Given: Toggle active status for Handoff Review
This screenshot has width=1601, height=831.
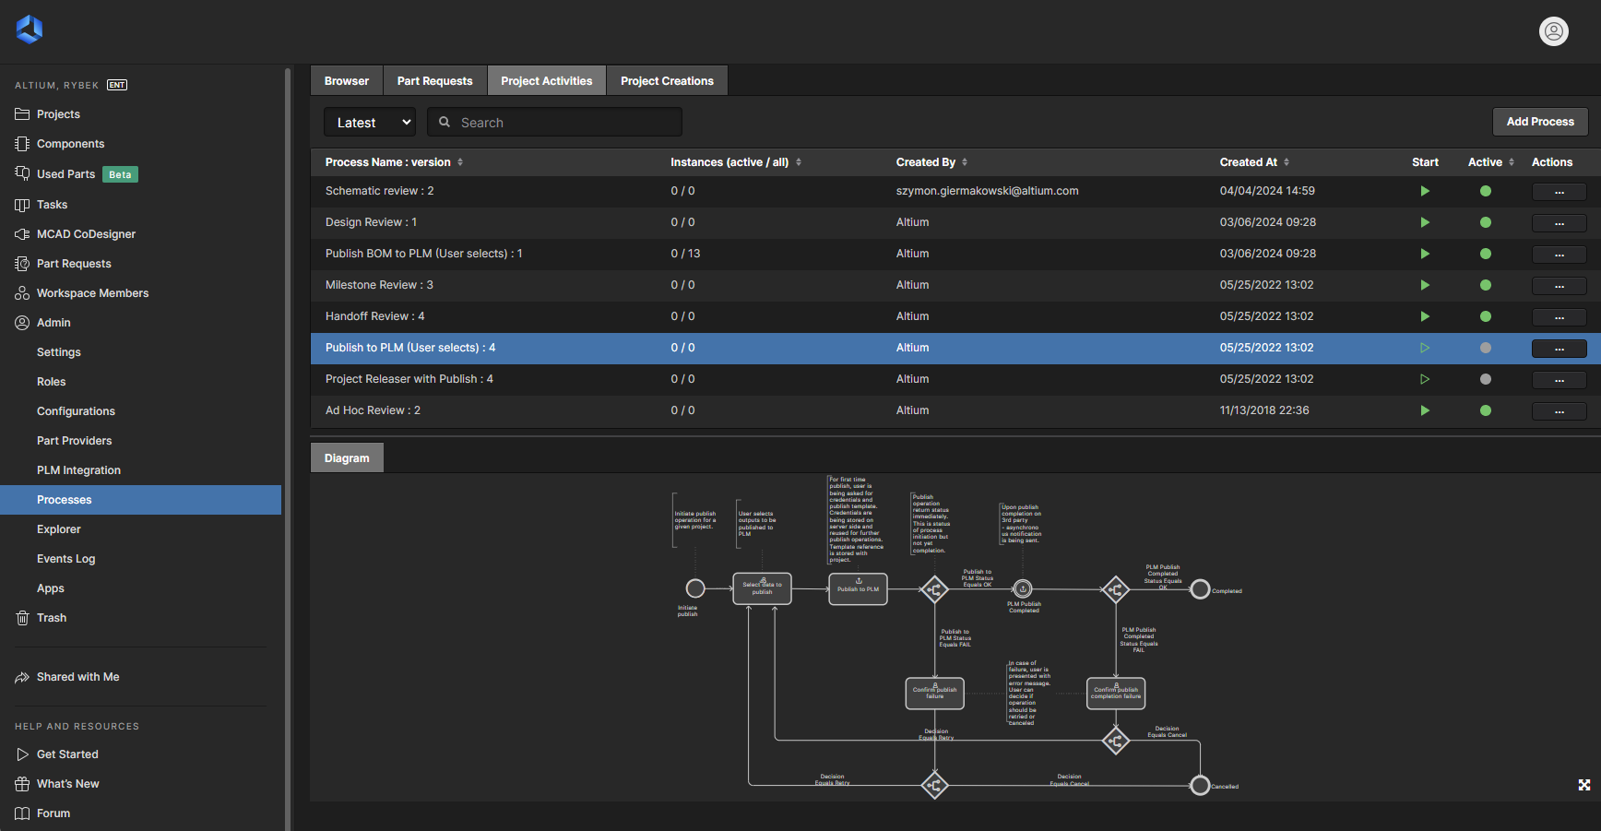Looking at the screenshot, I should (1486, 316).
